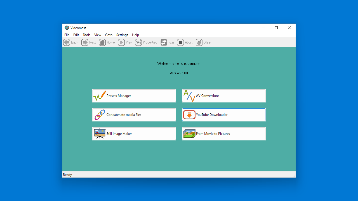Click the Next arrow toolbar icon
The width and height of the screenshot is (358, 201).
tap(85, 42)
